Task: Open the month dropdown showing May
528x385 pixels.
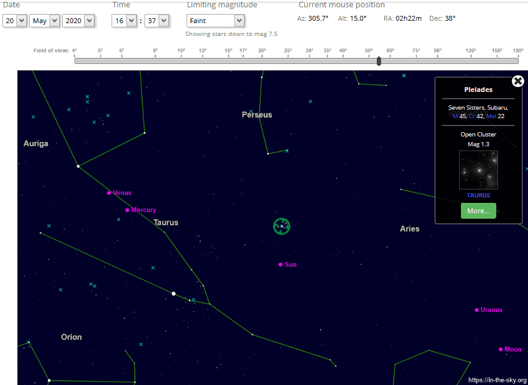Action: pyautogui.click(x=45, y=21)
